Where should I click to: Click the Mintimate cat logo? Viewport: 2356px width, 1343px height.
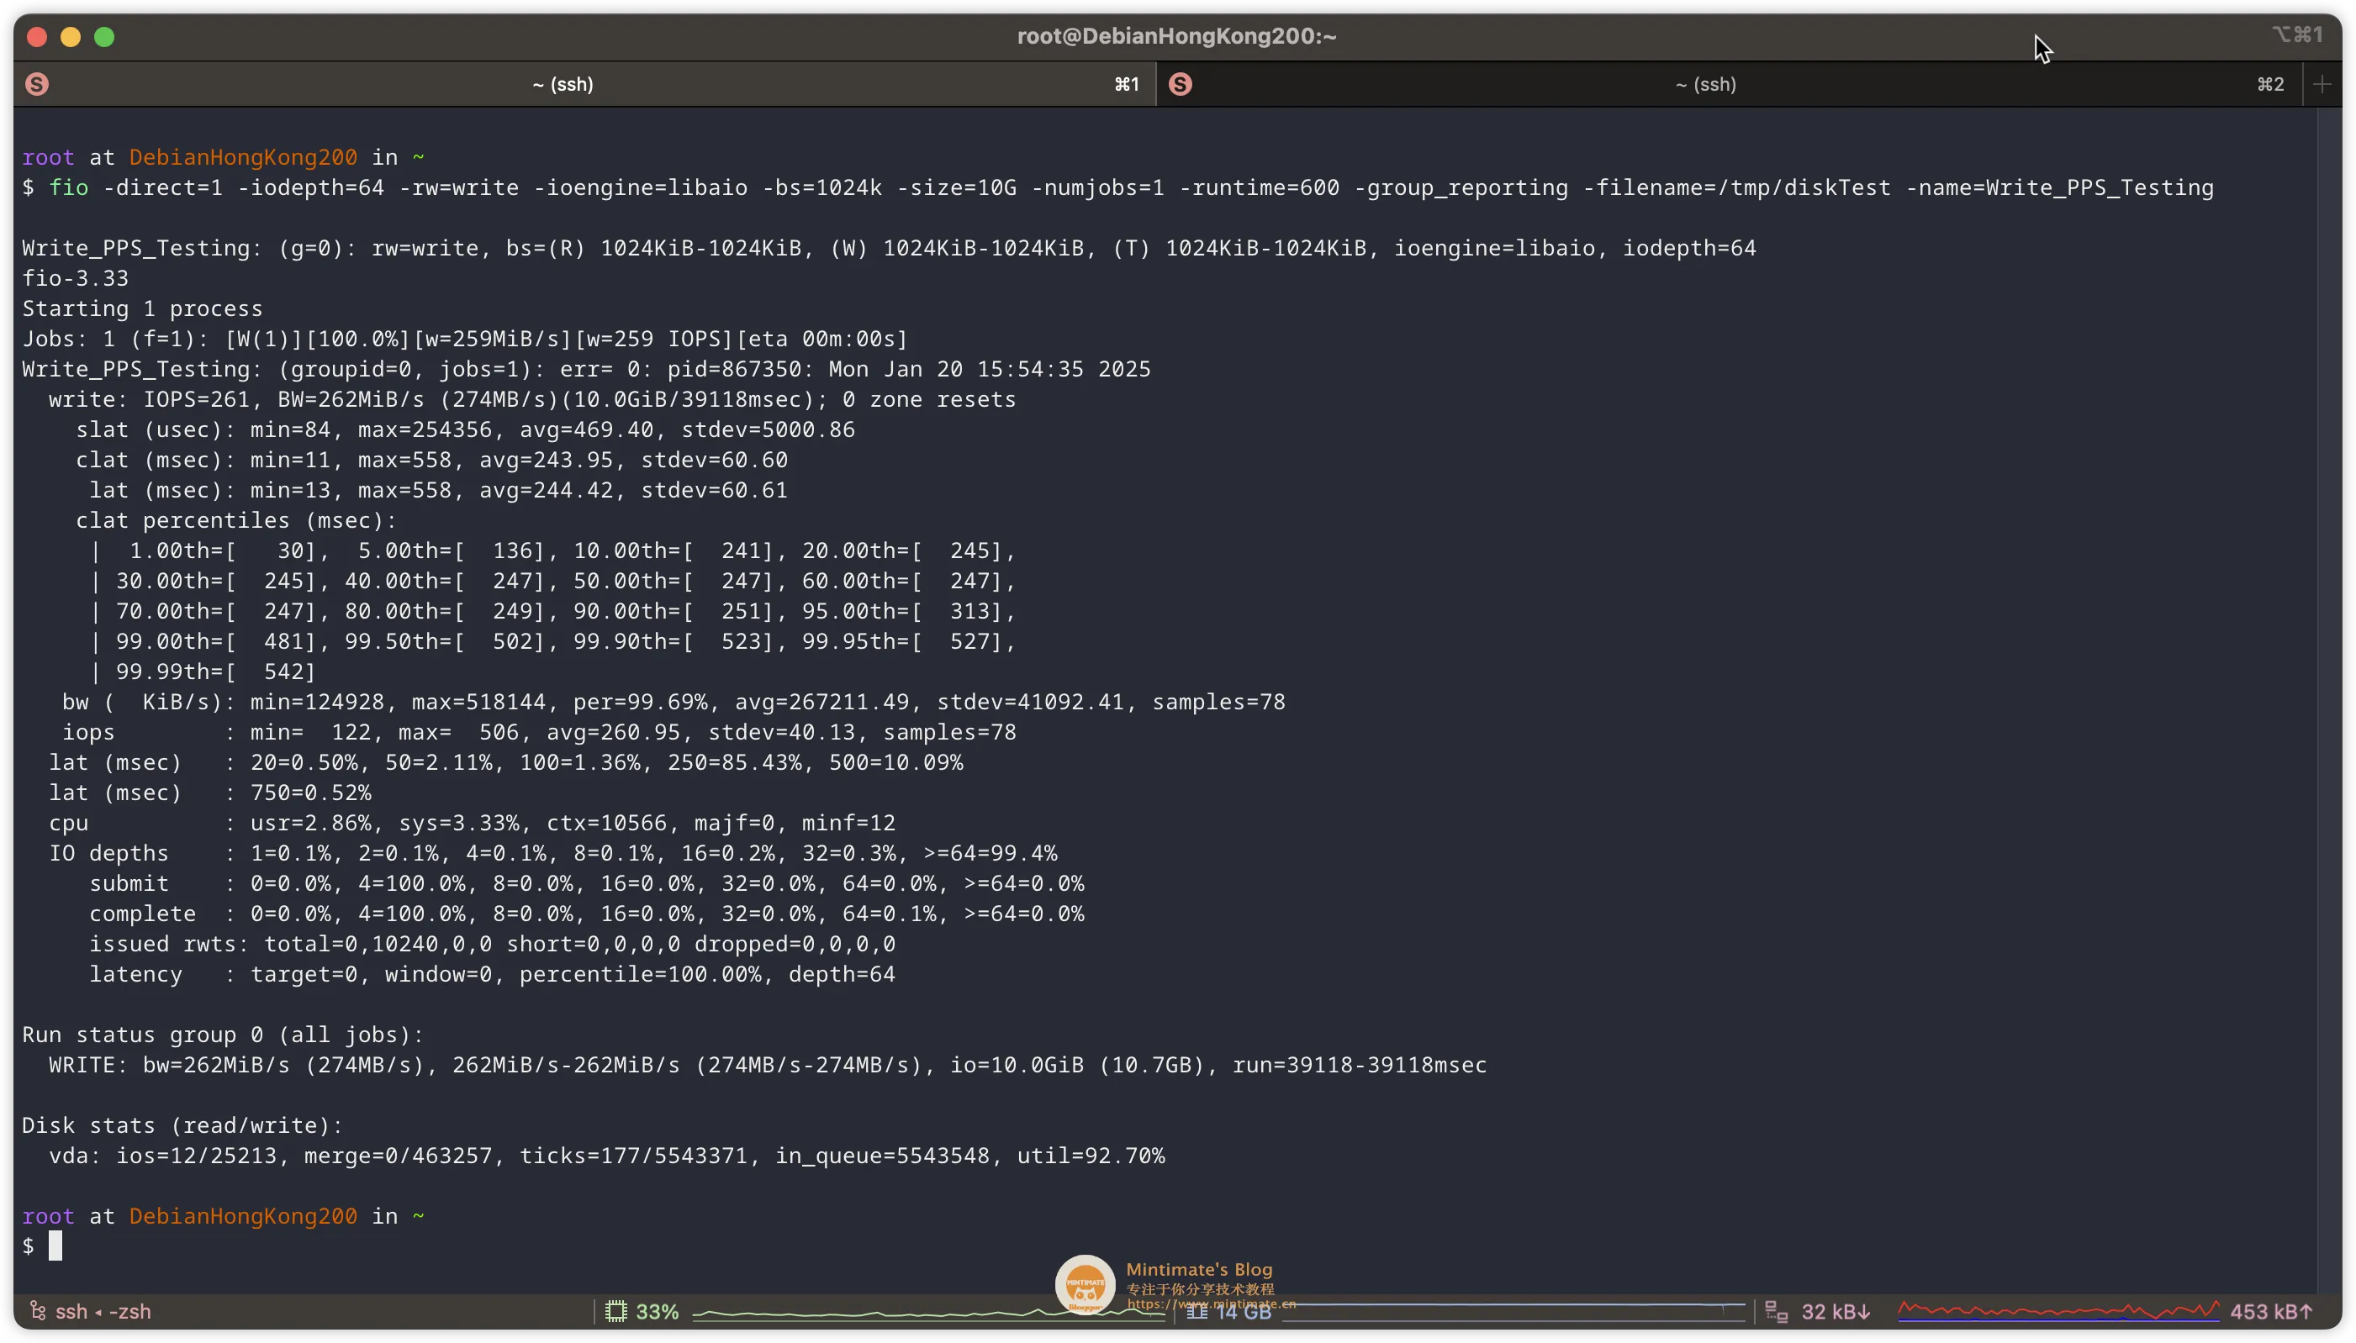click(1085, 1283)
